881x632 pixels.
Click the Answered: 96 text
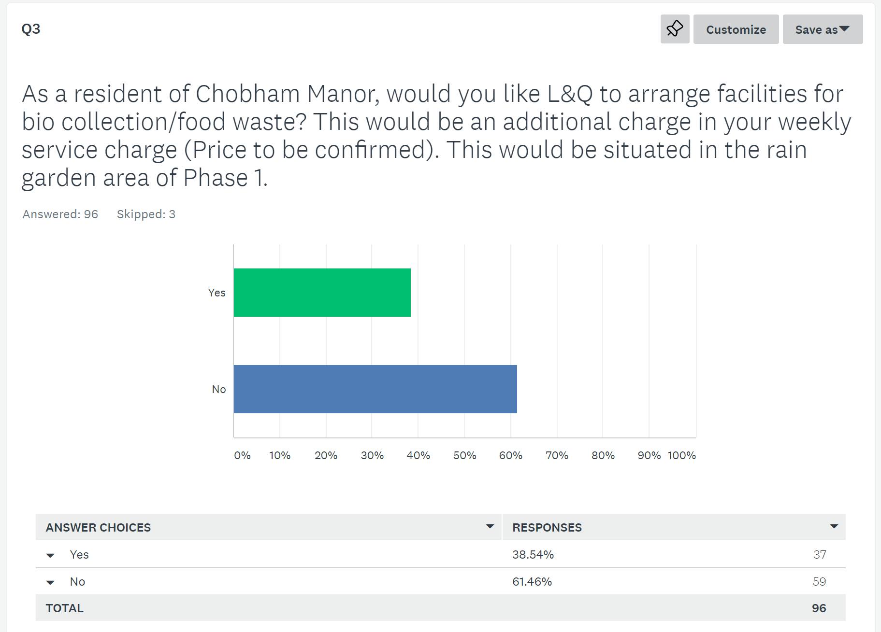(x=60, y=214)
